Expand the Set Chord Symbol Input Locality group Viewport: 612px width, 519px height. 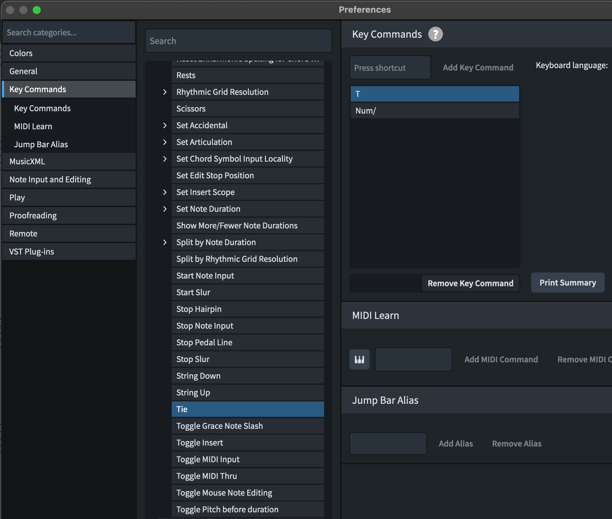tap(165, 159)
